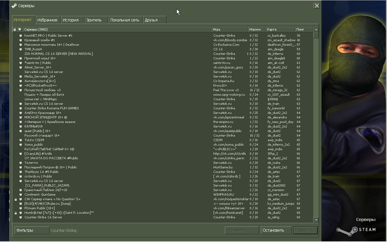This screenshot has width=387, height=242.
Task: Click lock icon next to Homk@.Net server
Action: (16, 213)
